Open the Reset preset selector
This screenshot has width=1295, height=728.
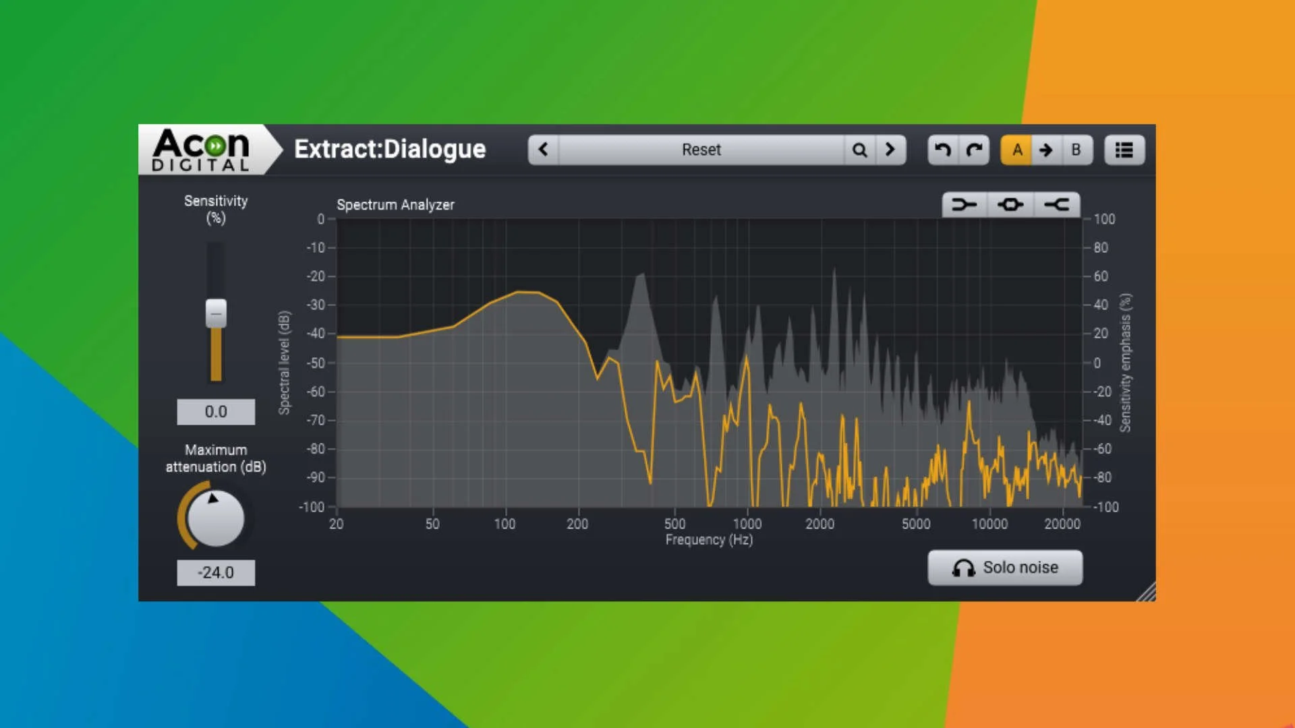click(701, 150)
